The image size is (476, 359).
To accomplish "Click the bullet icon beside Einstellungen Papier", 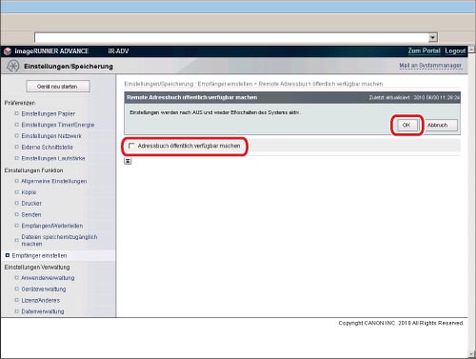I will (x=17, y=113).
